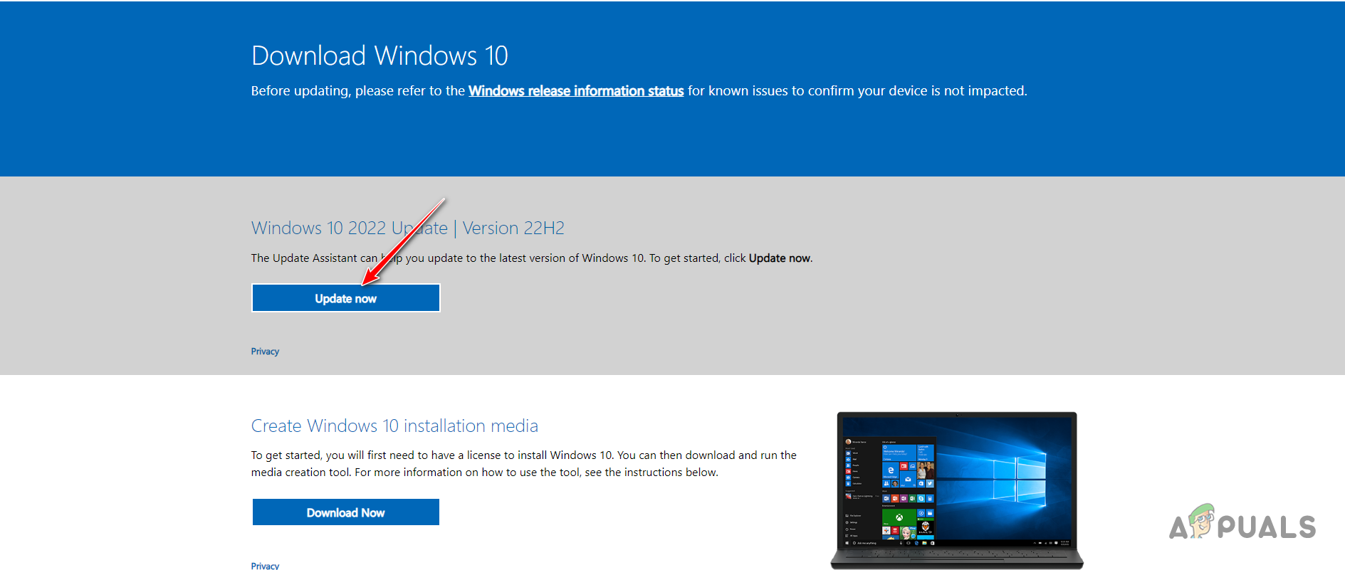Click the Download Now button
The image size is (1345, 570).
346,512
